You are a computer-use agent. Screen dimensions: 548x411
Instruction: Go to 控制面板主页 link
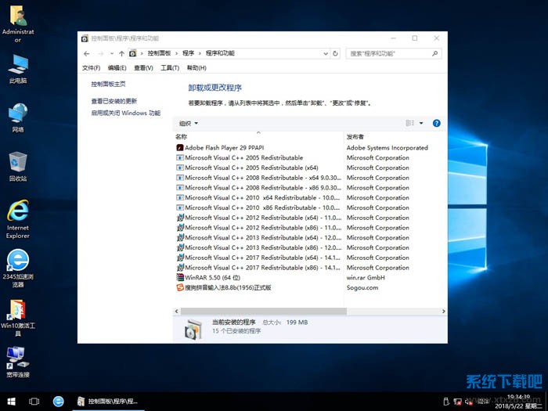tap(108, 84)
